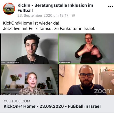Screen dimensions: 114x114
Task: Select the bearded man with glasses tile
Action: [86, 80]
